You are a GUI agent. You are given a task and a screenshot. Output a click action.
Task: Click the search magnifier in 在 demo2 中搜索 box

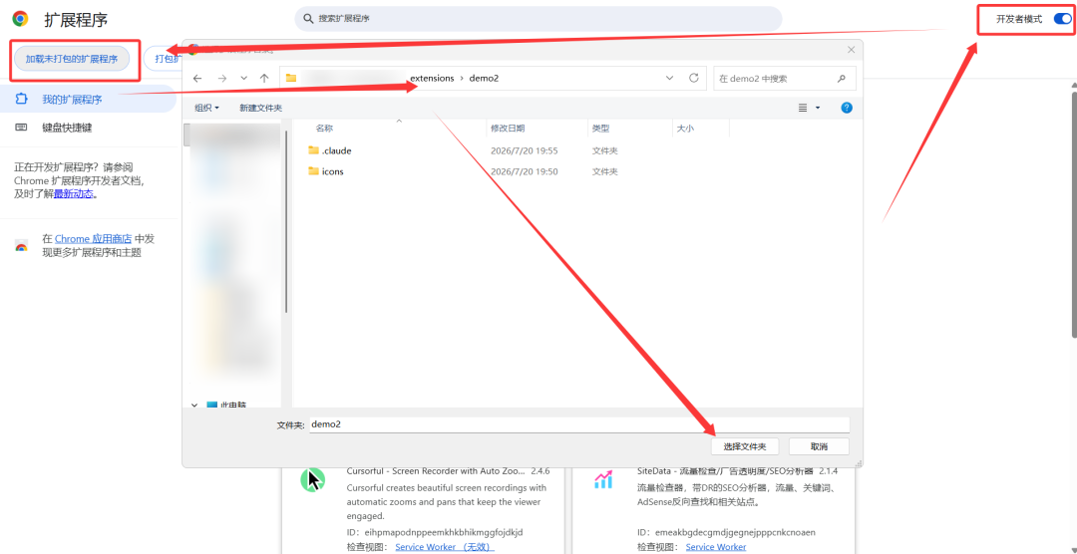click(841, 79)
